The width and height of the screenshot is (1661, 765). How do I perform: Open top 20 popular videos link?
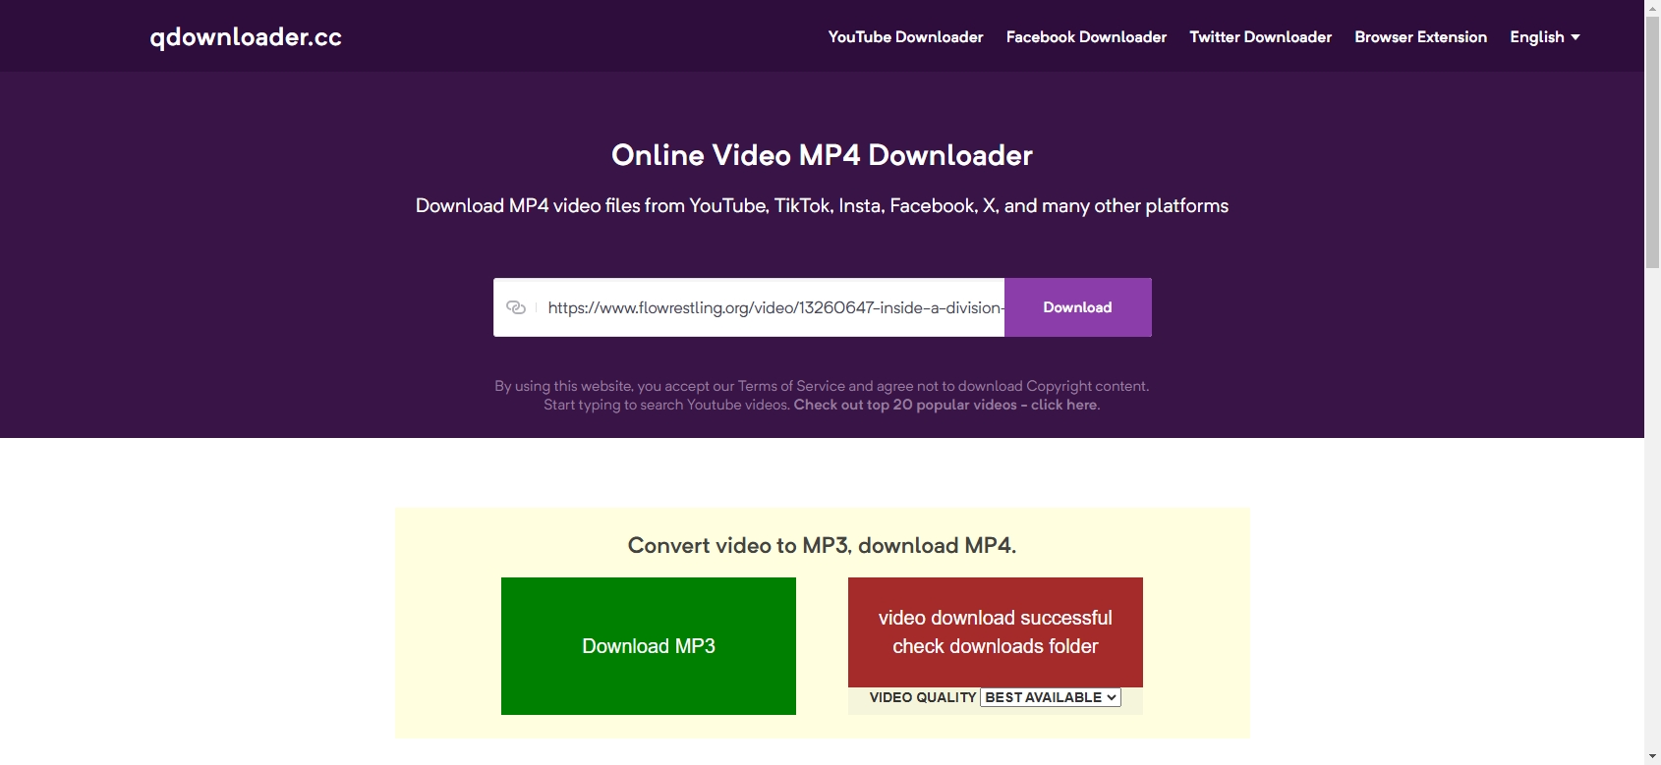click(945, 405)
